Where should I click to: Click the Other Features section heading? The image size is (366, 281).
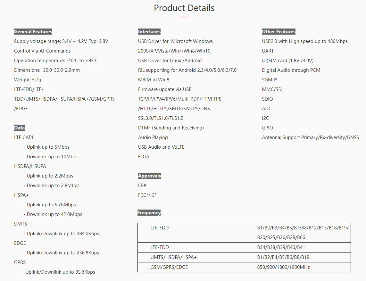click(279, 32)
